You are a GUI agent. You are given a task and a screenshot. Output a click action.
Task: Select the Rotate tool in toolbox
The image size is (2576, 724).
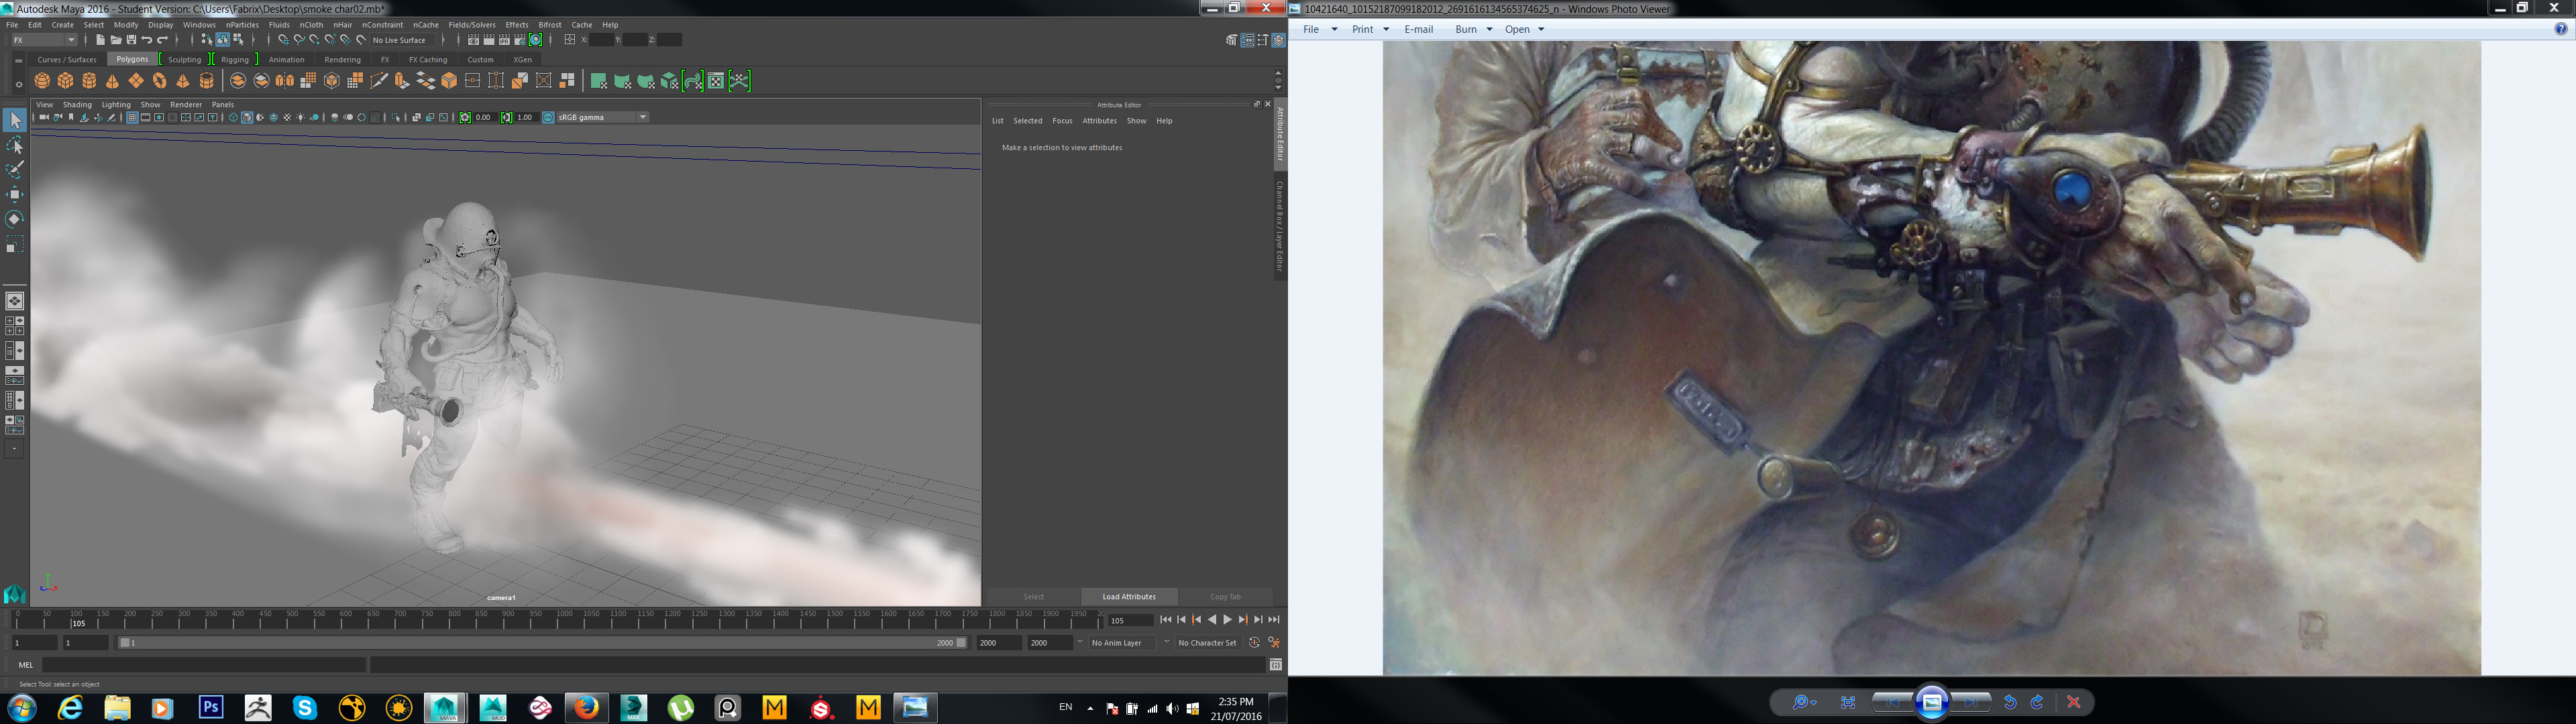15,218
